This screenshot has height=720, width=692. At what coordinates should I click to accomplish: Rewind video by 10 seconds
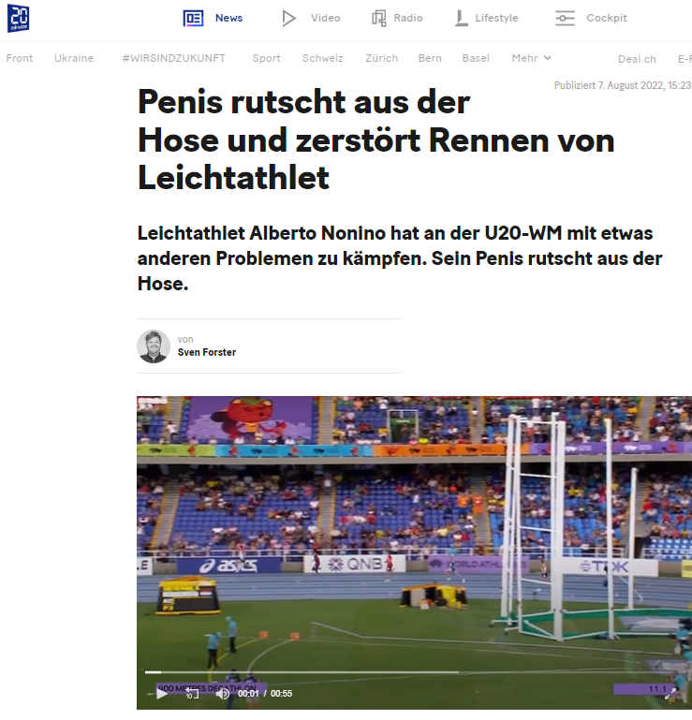(192, 694)
